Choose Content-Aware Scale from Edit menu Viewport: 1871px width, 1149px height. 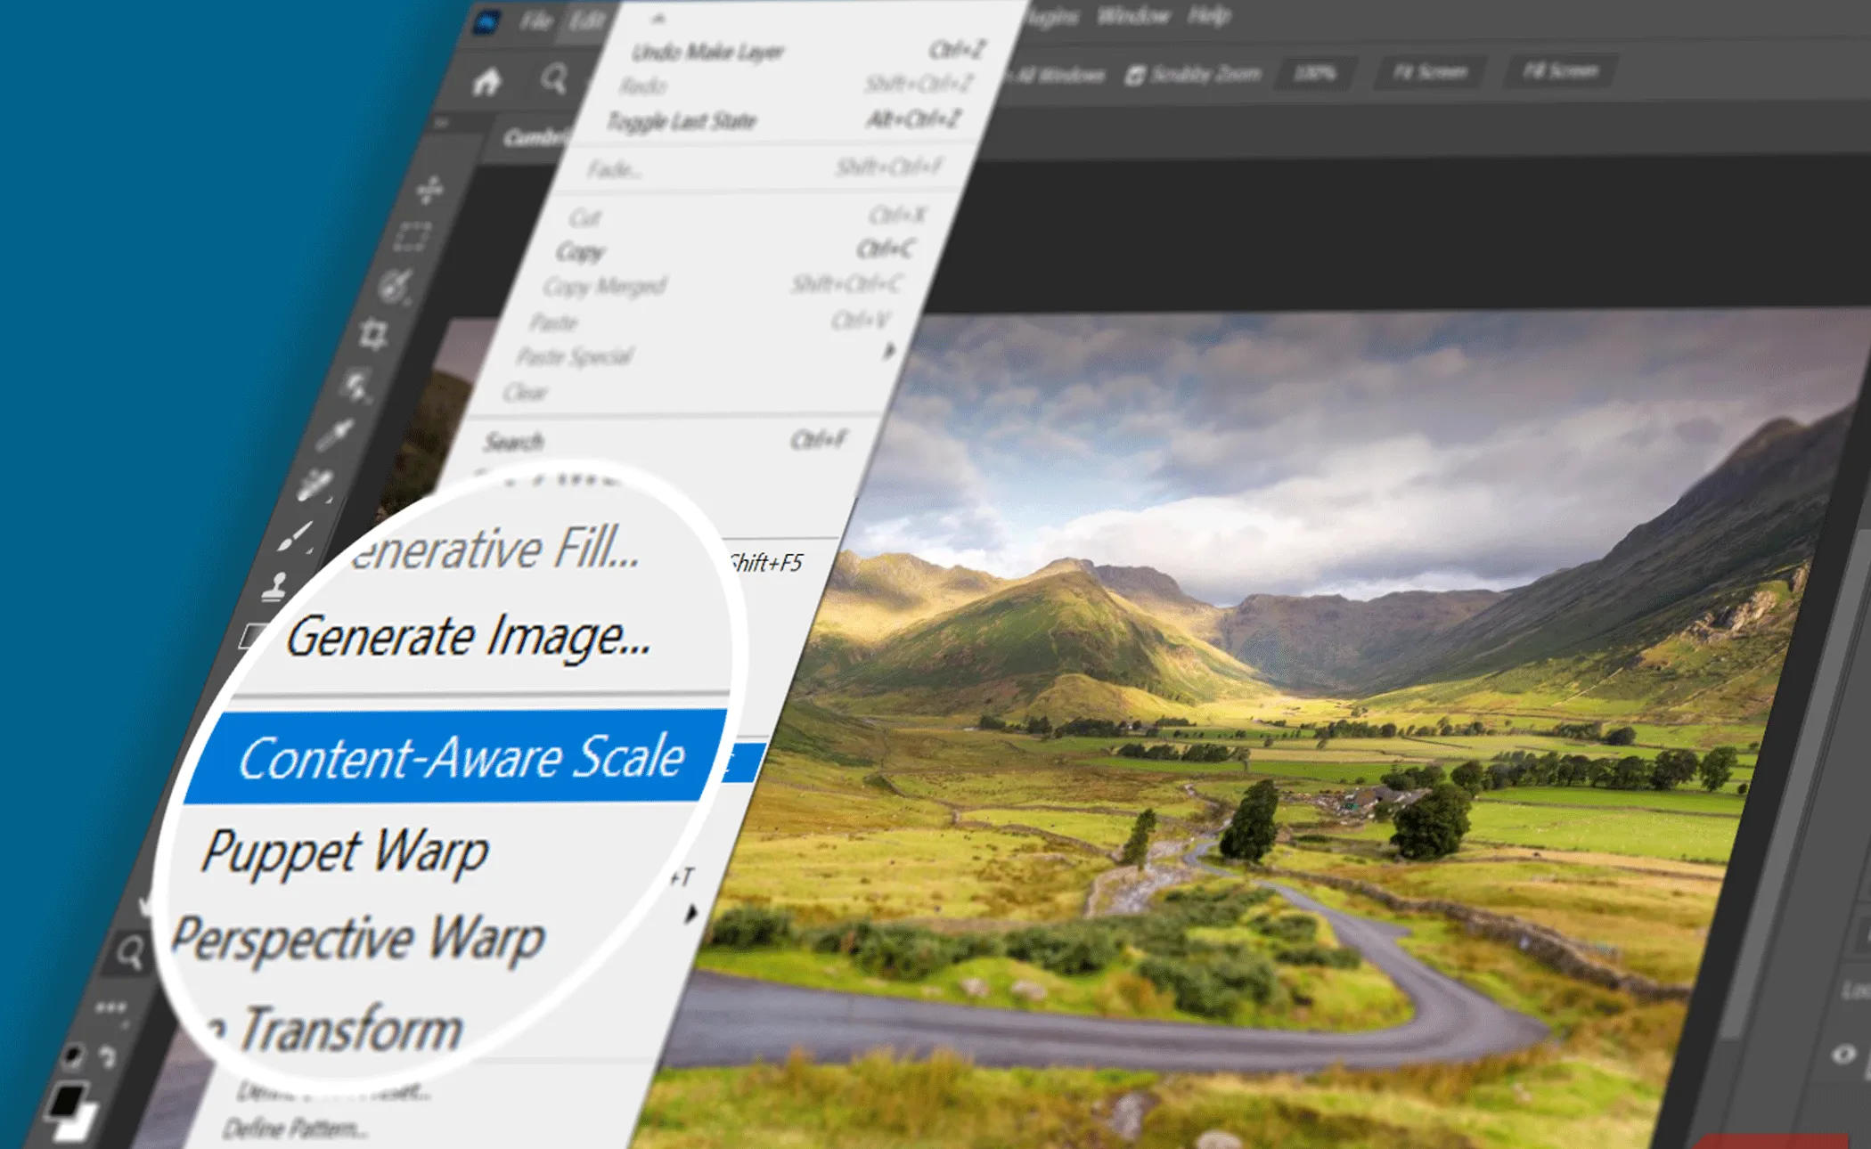tap(461, 758)
